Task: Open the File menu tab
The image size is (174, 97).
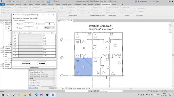Action: 3,4
